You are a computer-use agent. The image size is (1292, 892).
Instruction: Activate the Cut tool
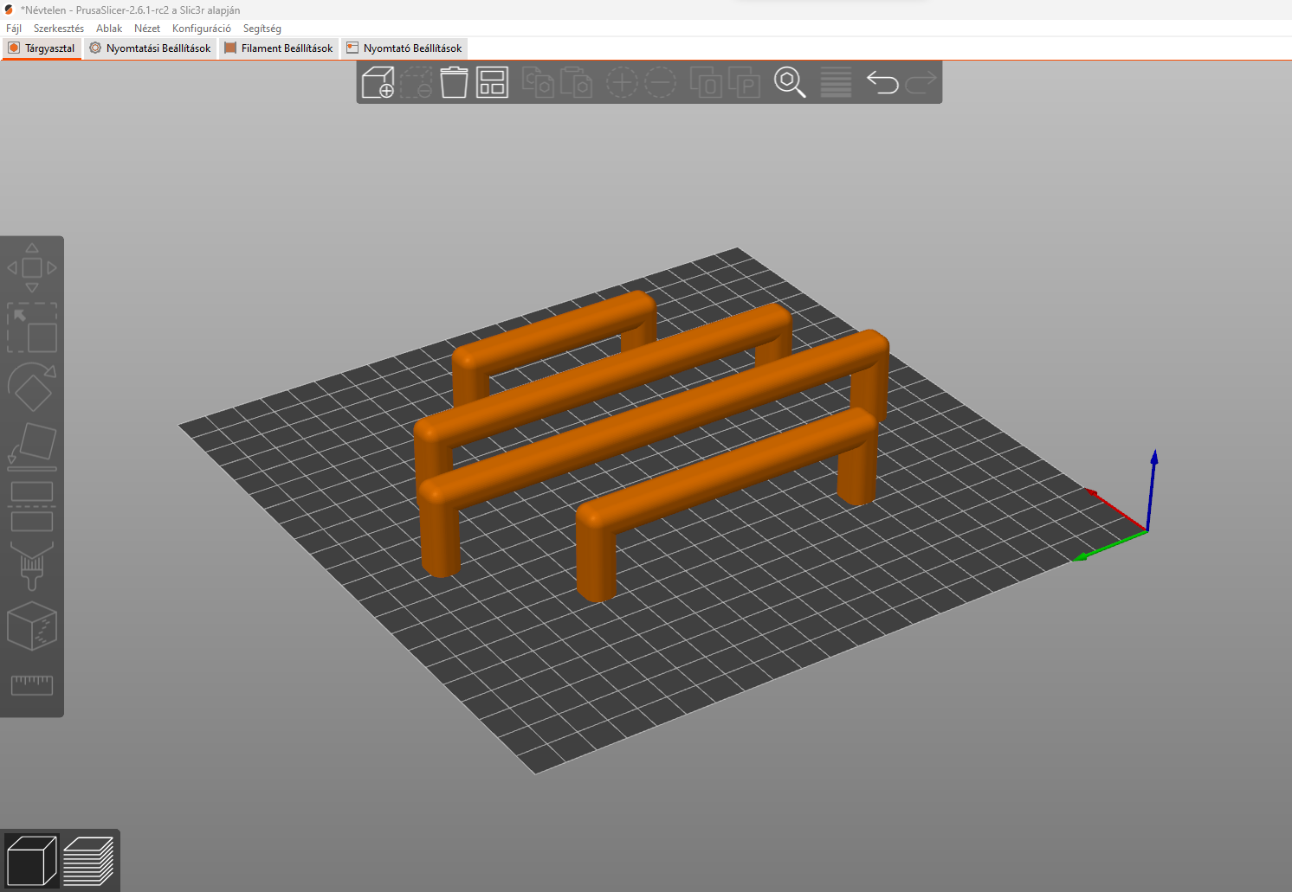32,506
